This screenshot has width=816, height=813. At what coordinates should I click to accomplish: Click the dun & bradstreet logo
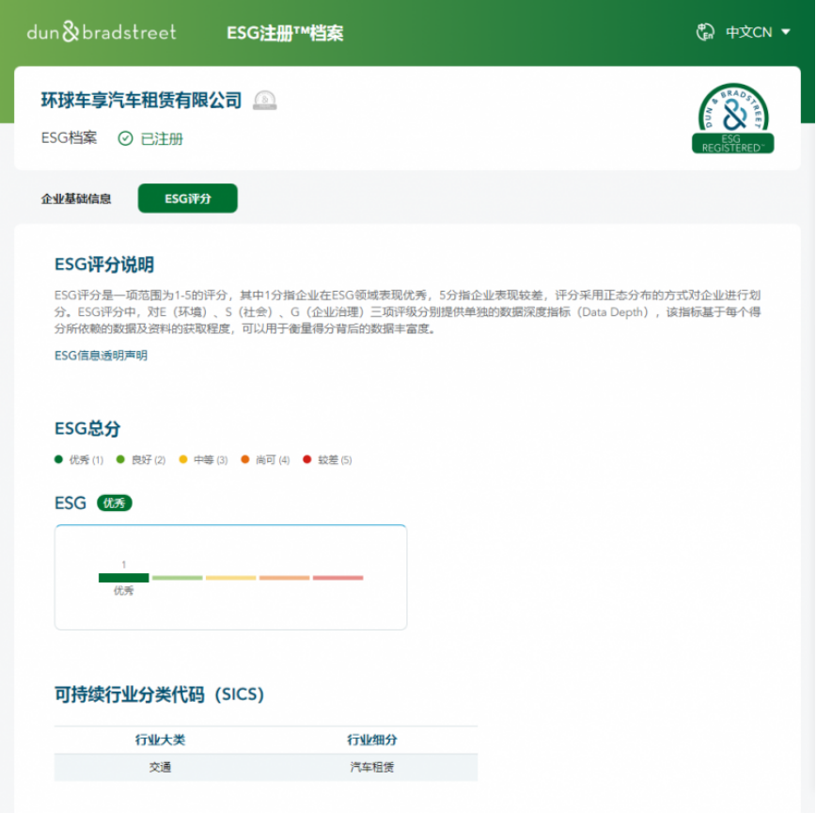[102, 32]
